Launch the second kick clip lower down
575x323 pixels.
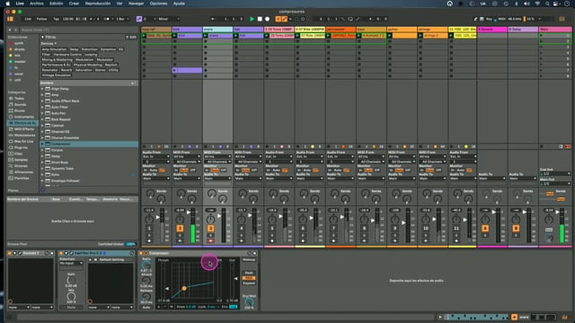pos(175,70)
